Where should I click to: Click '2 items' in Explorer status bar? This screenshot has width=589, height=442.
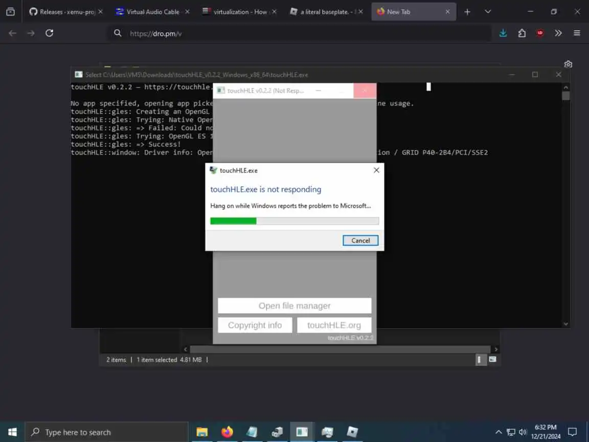[116, 360]
